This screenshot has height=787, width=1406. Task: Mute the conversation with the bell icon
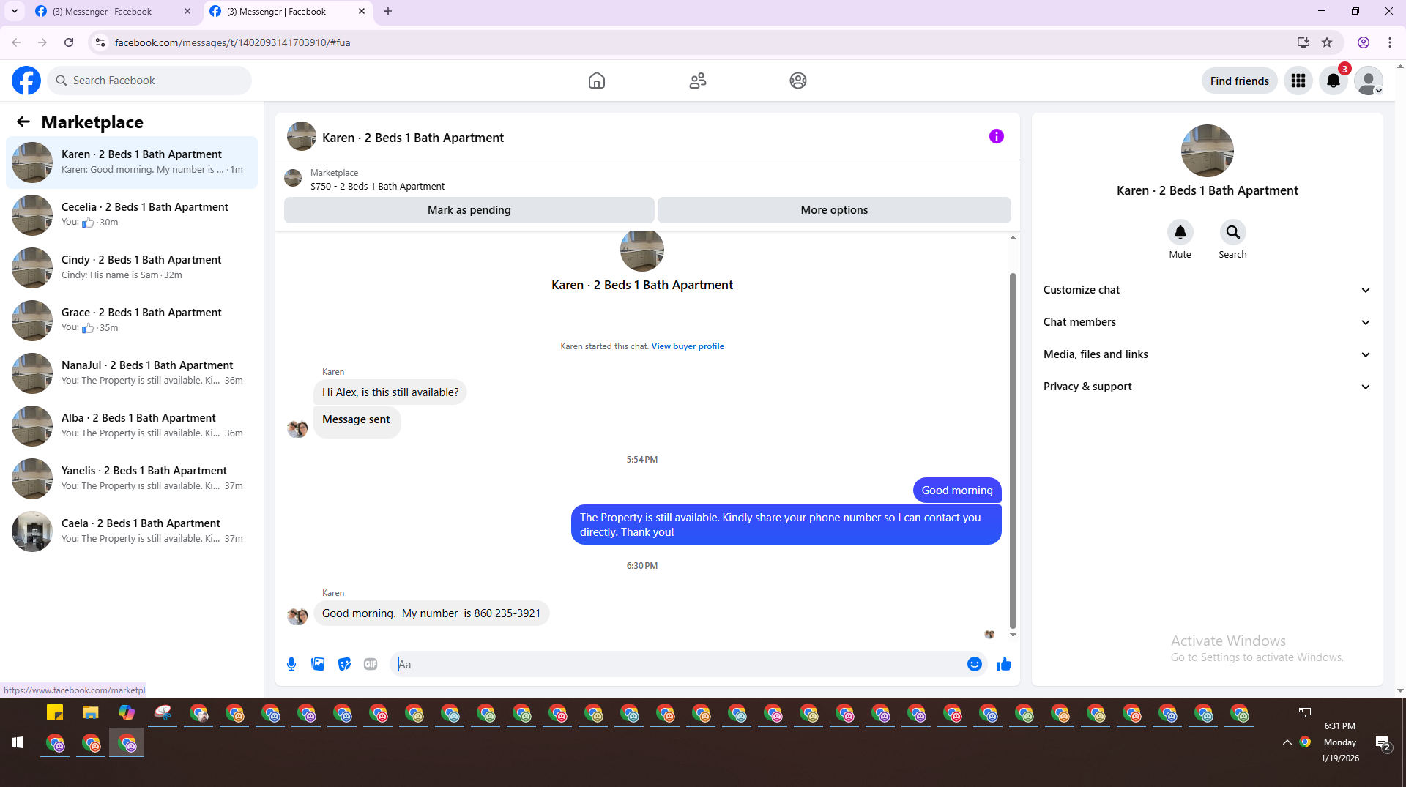click(1180, 232)
